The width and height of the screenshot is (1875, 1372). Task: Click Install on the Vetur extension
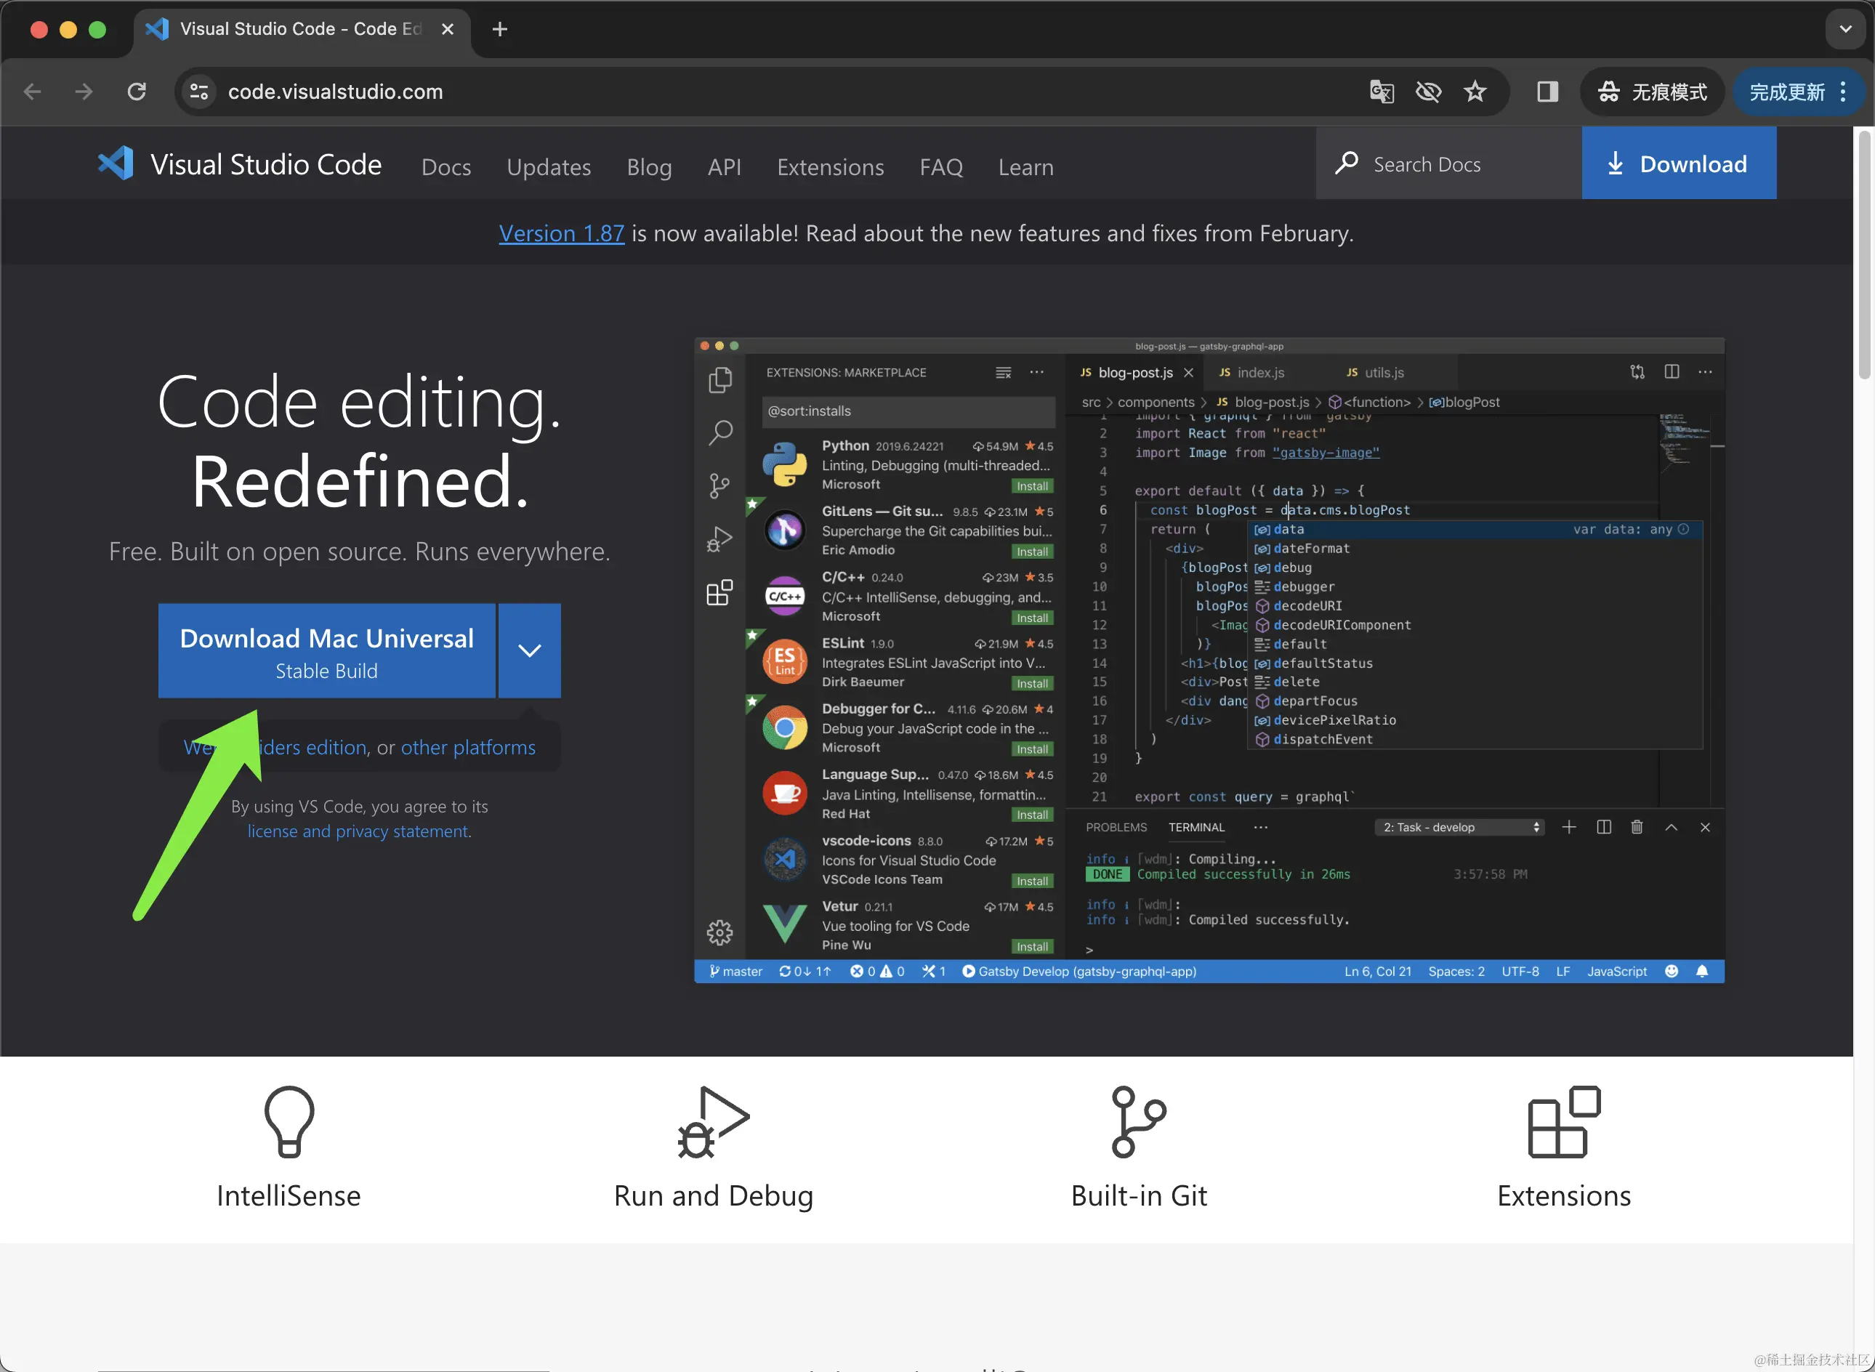pos(1032,947)
